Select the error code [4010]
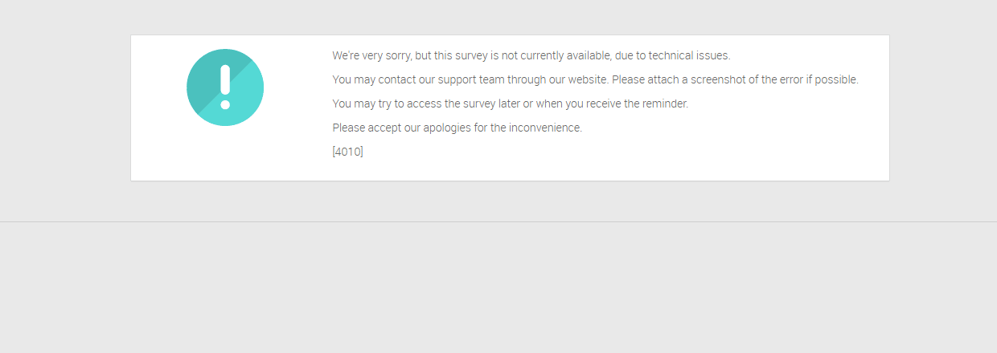 coord(347,152)
